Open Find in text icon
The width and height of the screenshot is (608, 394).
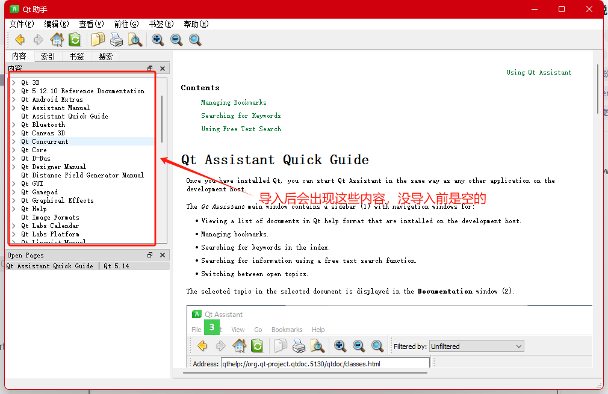135,40
